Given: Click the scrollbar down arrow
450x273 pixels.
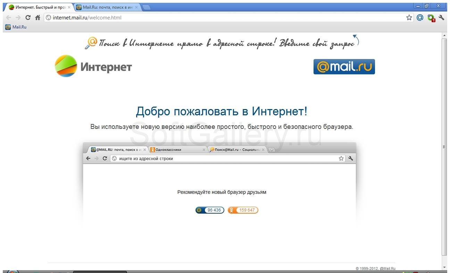Looking at the screenshot, I should coord(444,267).
